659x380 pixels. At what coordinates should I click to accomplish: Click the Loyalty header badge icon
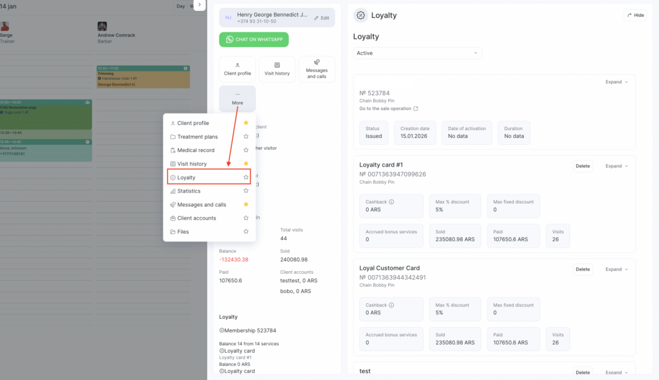[360, 15]
